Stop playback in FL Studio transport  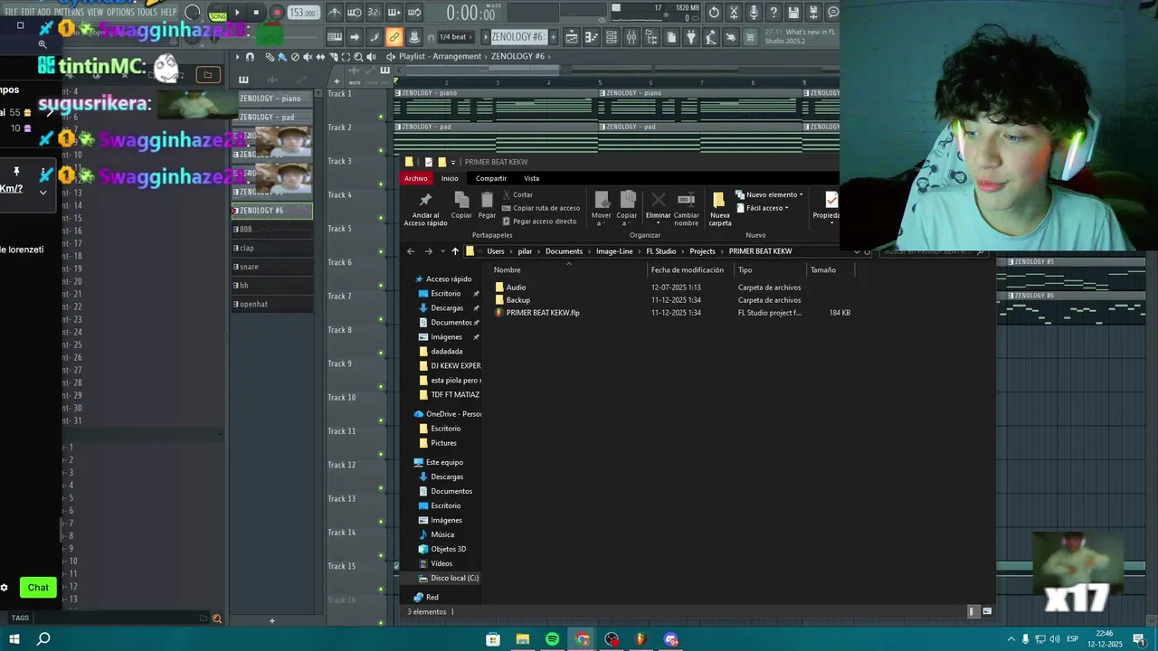tap(256, 13)
